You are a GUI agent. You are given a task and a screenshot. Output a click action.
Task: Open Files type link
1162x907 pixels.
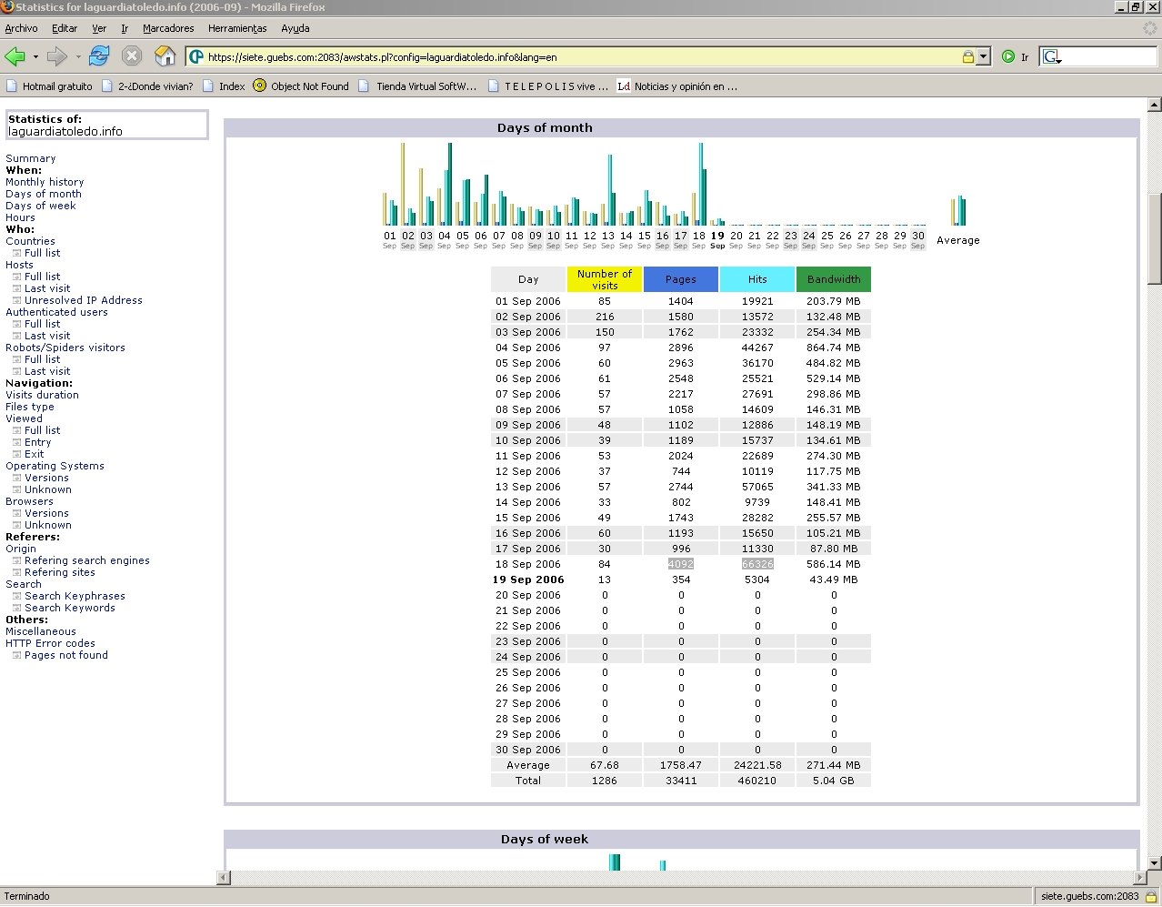click(30, 407)
